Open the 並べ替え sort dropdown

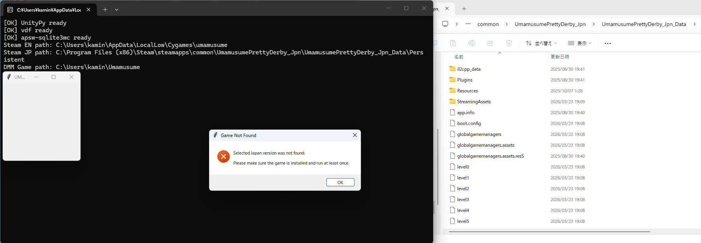coord(541,43)
